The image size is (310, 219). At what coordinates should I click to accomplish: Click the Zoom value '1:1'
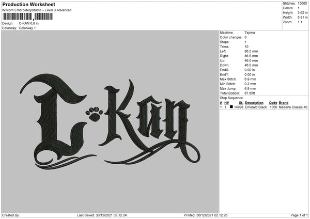300,22
